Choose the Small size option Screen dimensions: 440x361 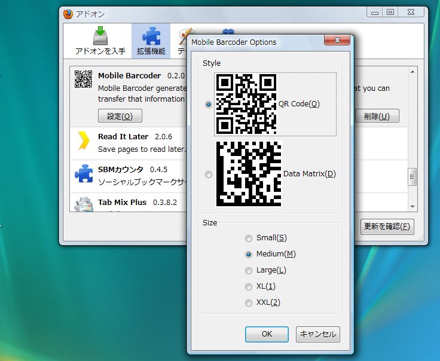pyautogui.click(x=249, y=238)
